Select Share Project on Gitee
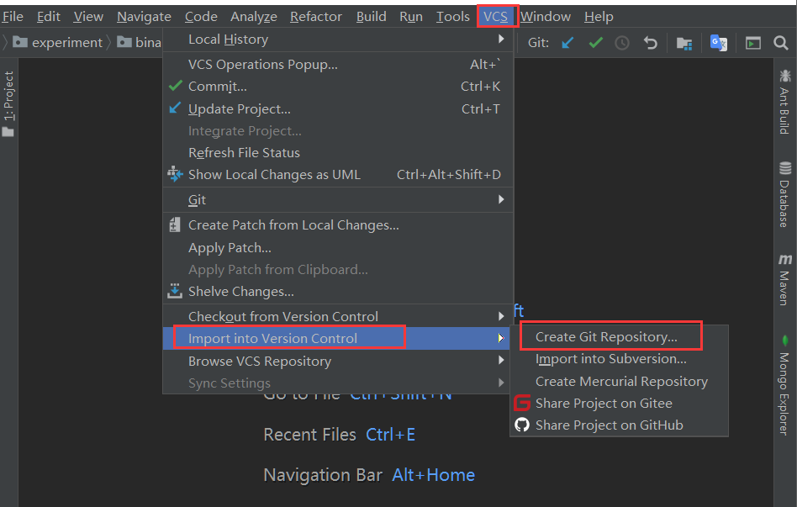Image resolution: width=797 pixels, height=507 pixels. point(619,404)
